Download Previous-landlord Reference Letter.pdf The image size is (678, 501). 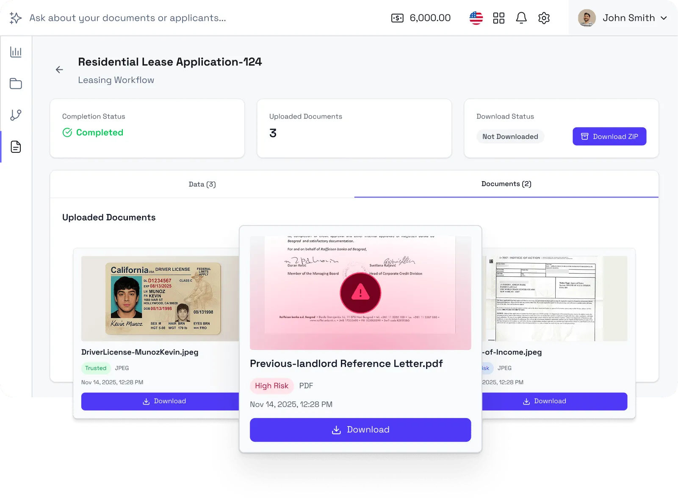pos(360,429)
